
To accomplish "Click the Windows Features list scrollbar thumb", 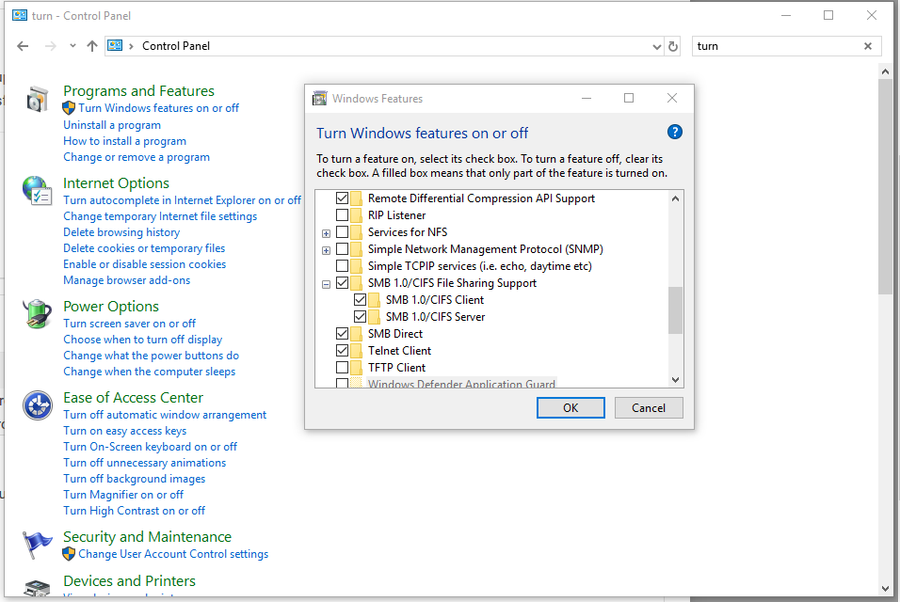I will click(x=675, y=310).
